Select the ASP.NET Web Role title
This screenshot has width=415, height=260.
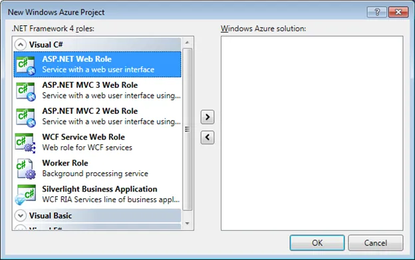coord(76,59)
